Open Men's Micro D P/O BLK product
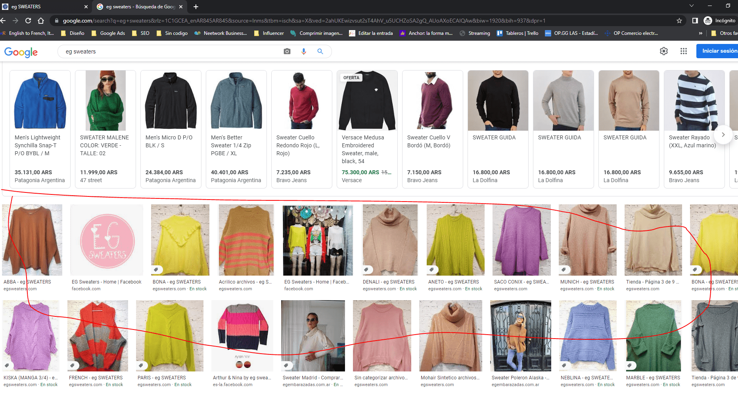Viewport: 738px width, 396px height. (x=171, y=129)
